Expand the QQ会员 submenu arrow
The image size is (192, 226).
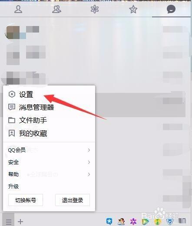[x=89, y=150]
